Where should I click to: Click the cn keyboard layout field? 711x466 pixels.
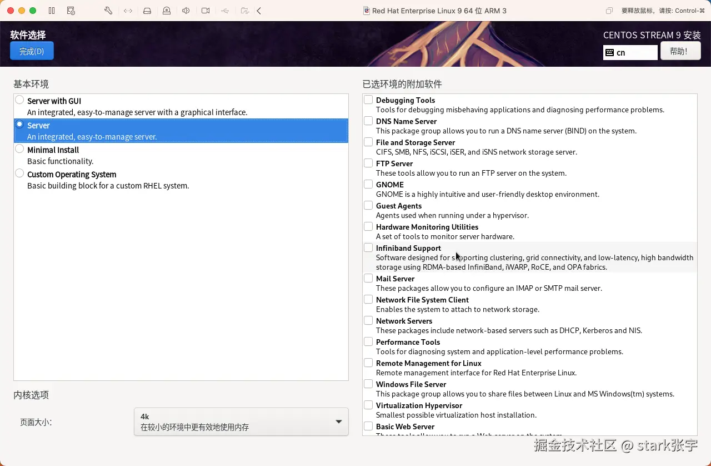630,52
